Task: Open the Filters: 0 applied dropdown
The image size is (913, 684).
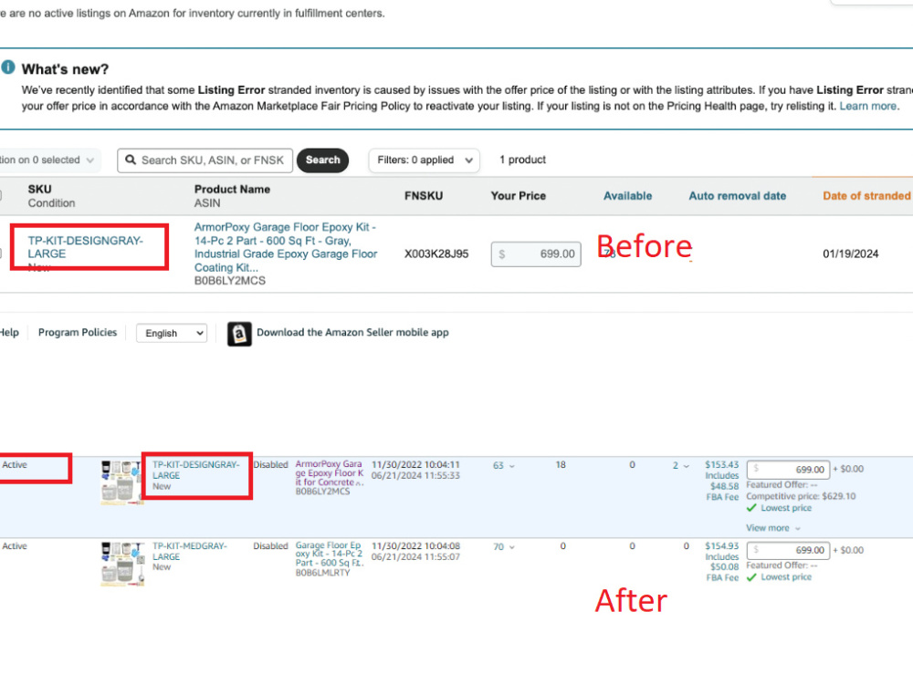Action: click(424, 160)
